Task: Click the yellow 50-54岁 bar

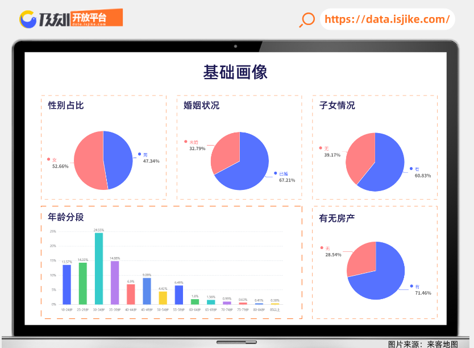Action: pos(163,298)
